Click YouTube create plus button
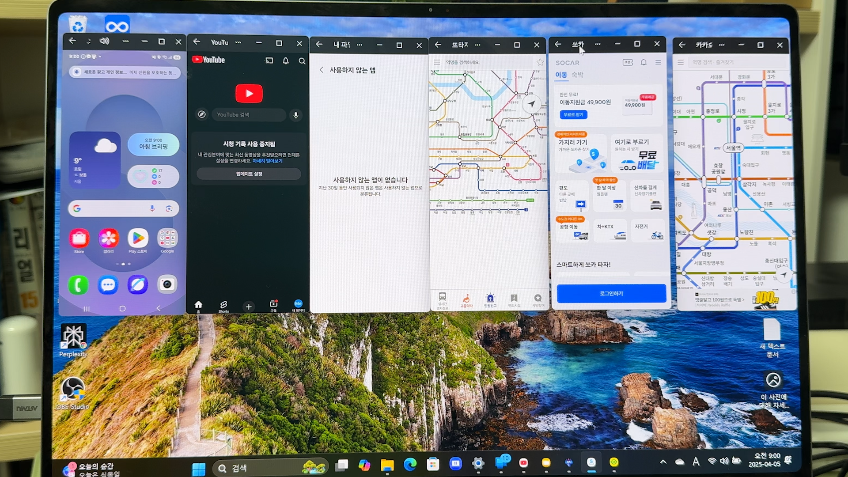848x477 pixels. pos(249,307)
